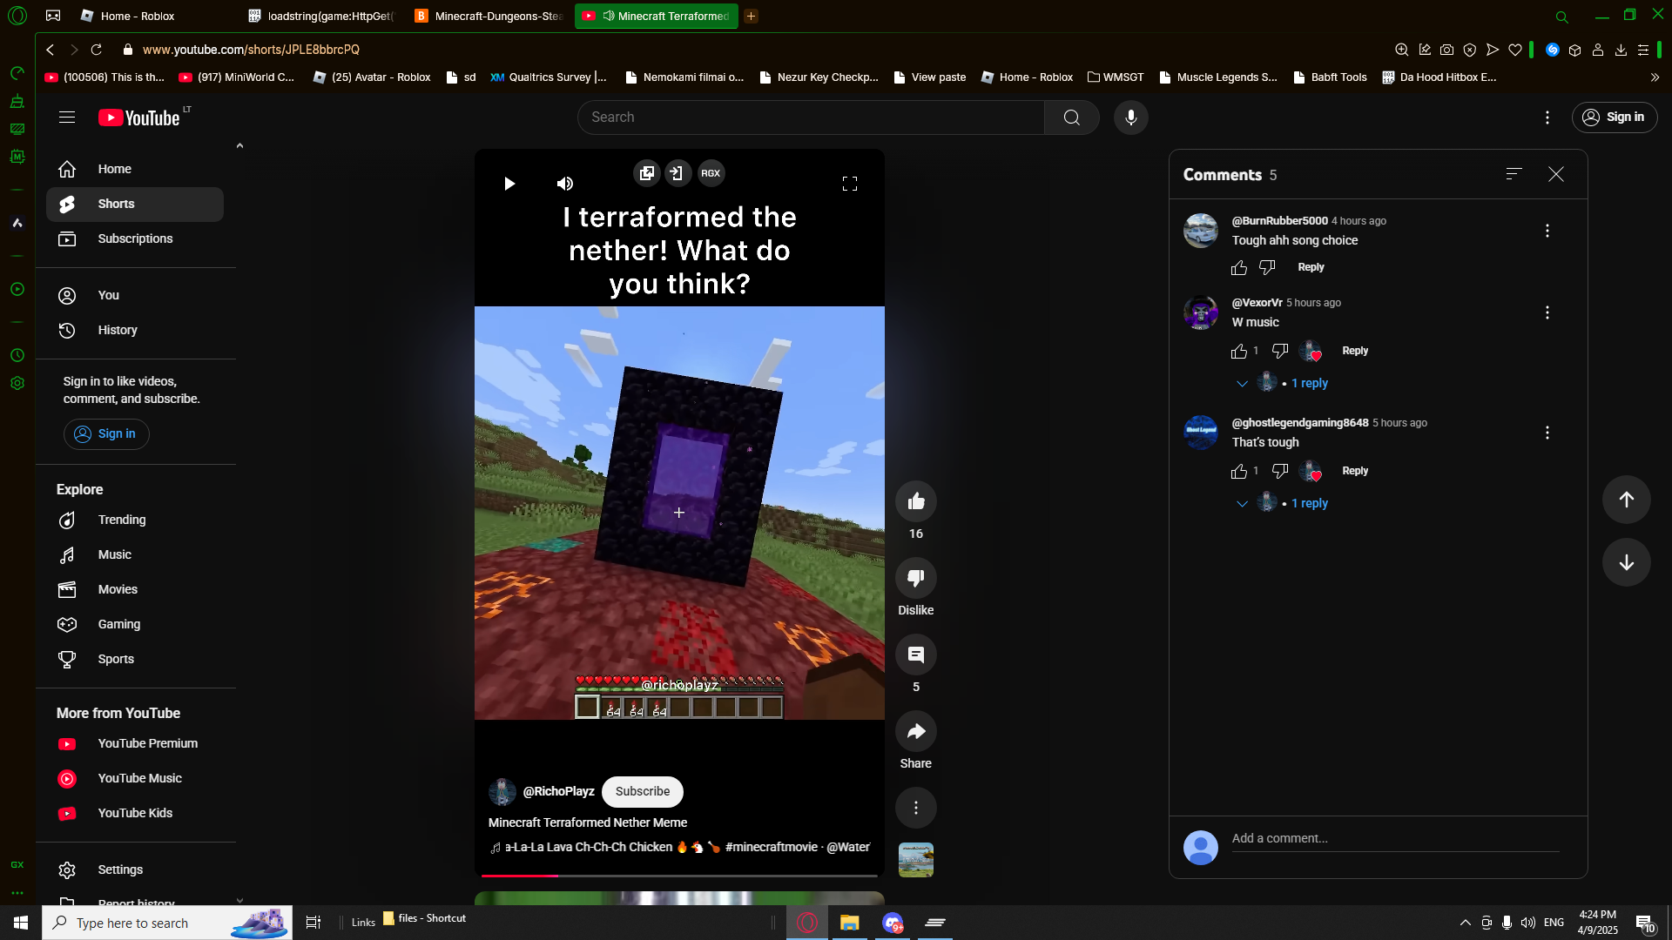Close the Comments panel
The image size is (1672, 940).
pyautogui.click(x=1555, y=174)
